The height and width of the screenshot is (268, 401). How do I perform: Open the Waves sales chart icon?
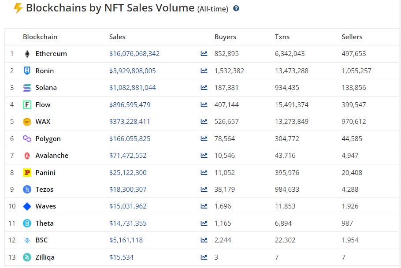tap(204, 206)
